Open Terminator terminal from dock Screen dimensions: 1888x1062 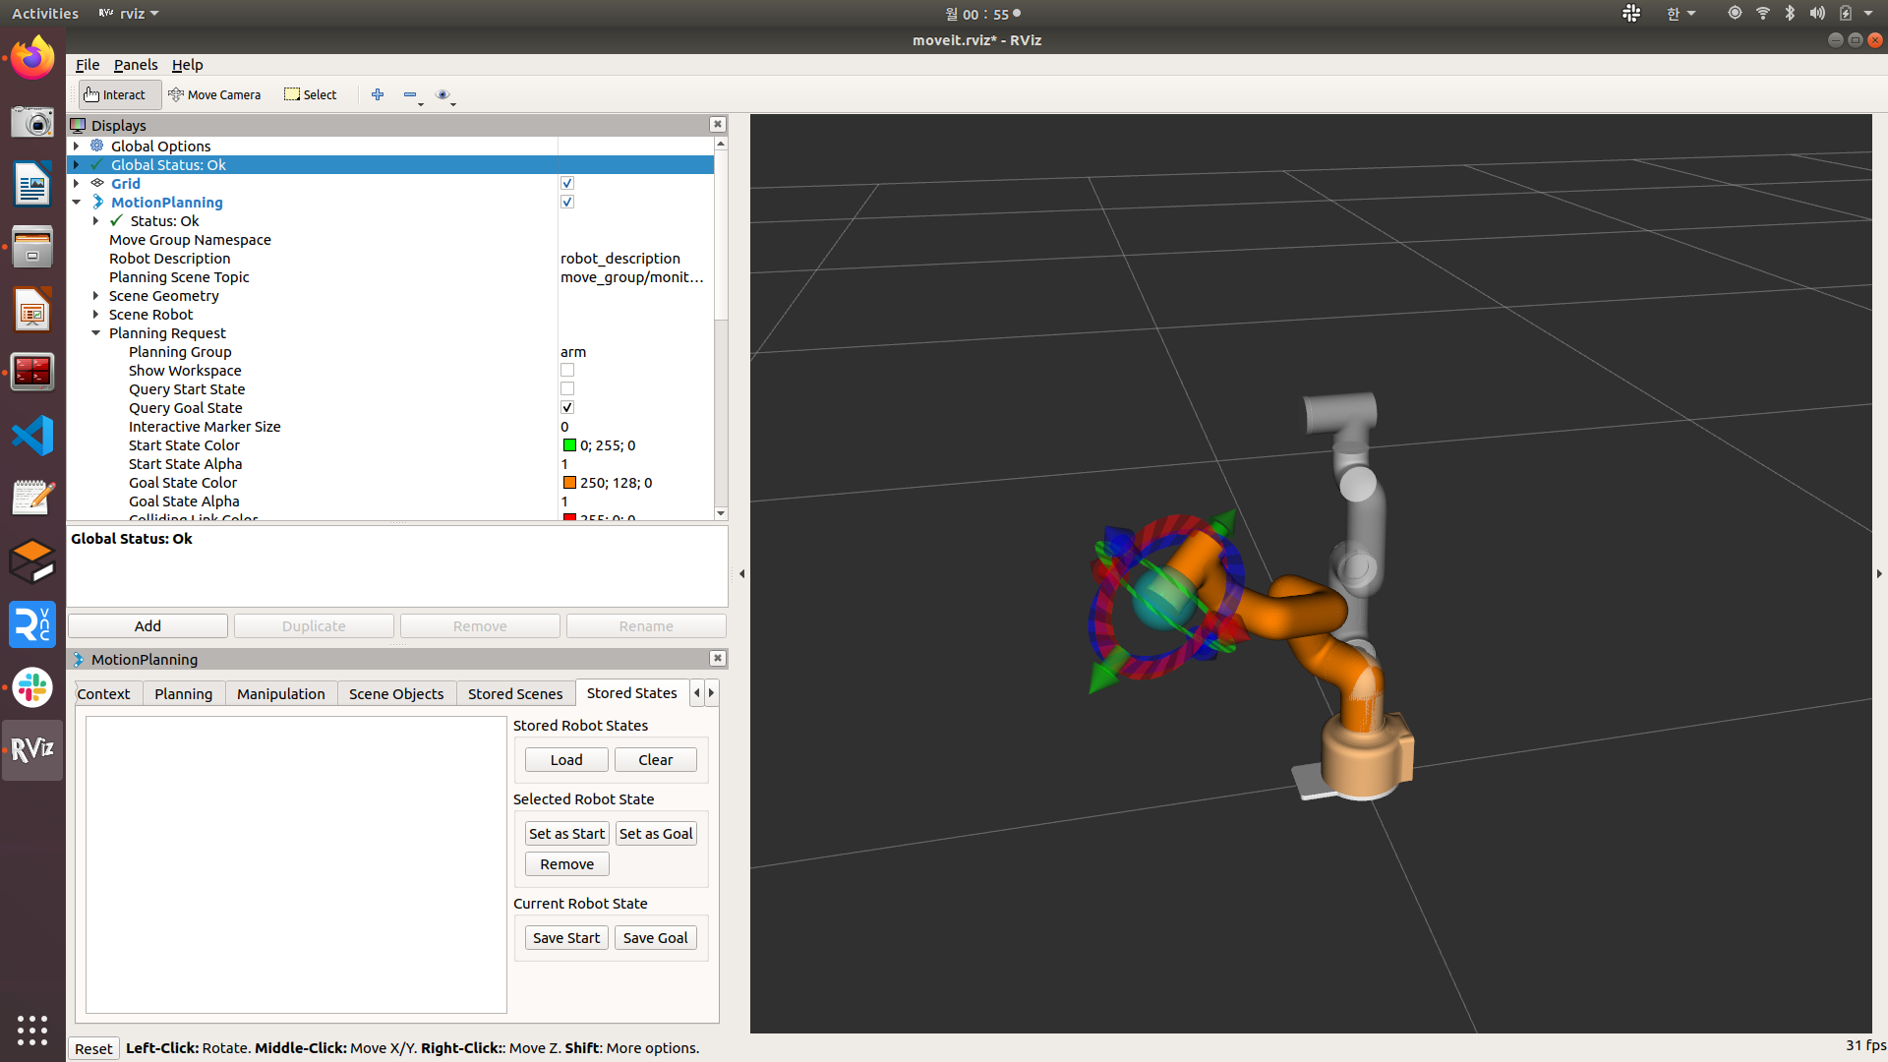pyautogui.click(x=32, y=372)
